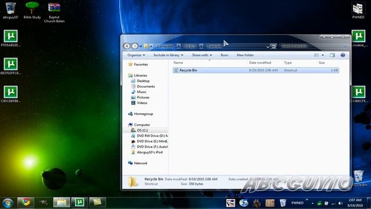The width and height of the screenshot is (371, 209).
Task: Open Sticky Notes on the taskbar
Action: coord(97,203)
